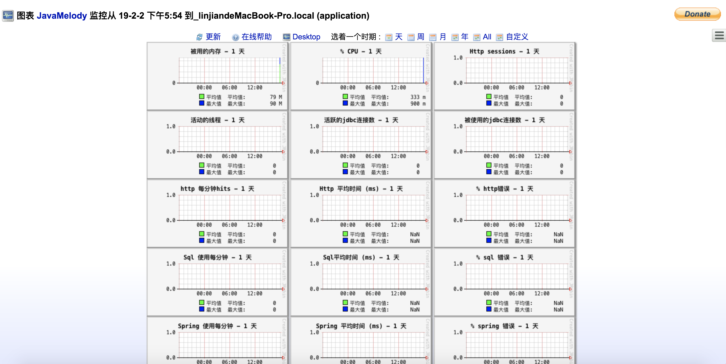This screenshot has width=726, height=364.
Task: Open the Sql平均时间 (ms) graph
Action: pos(360,282)
